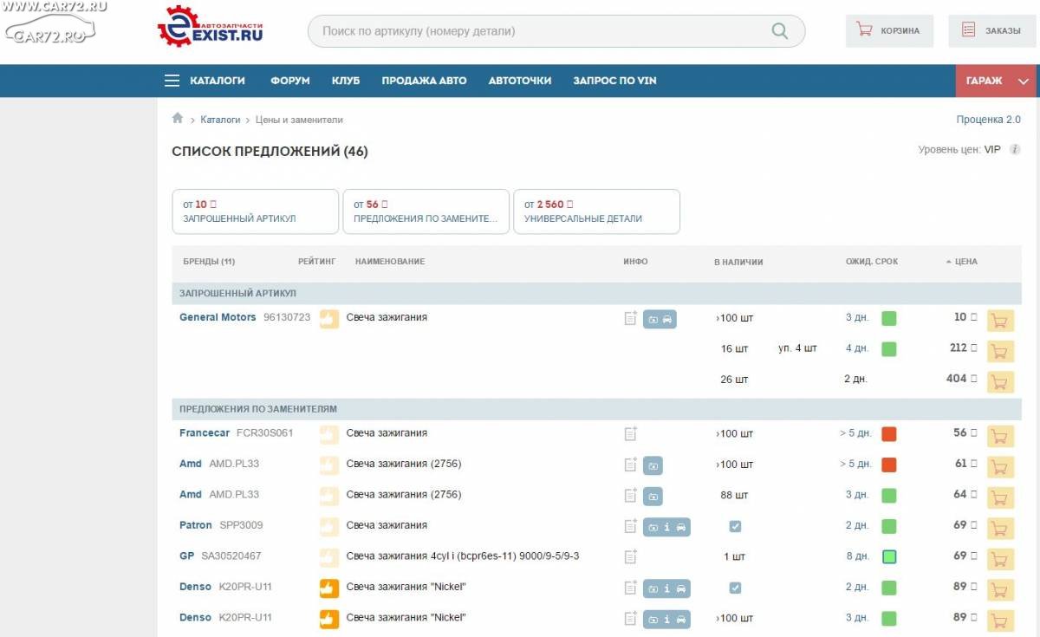
Task: Click outlined green indicator on GP 8 дн. row
Action: [x=889, y=557]
